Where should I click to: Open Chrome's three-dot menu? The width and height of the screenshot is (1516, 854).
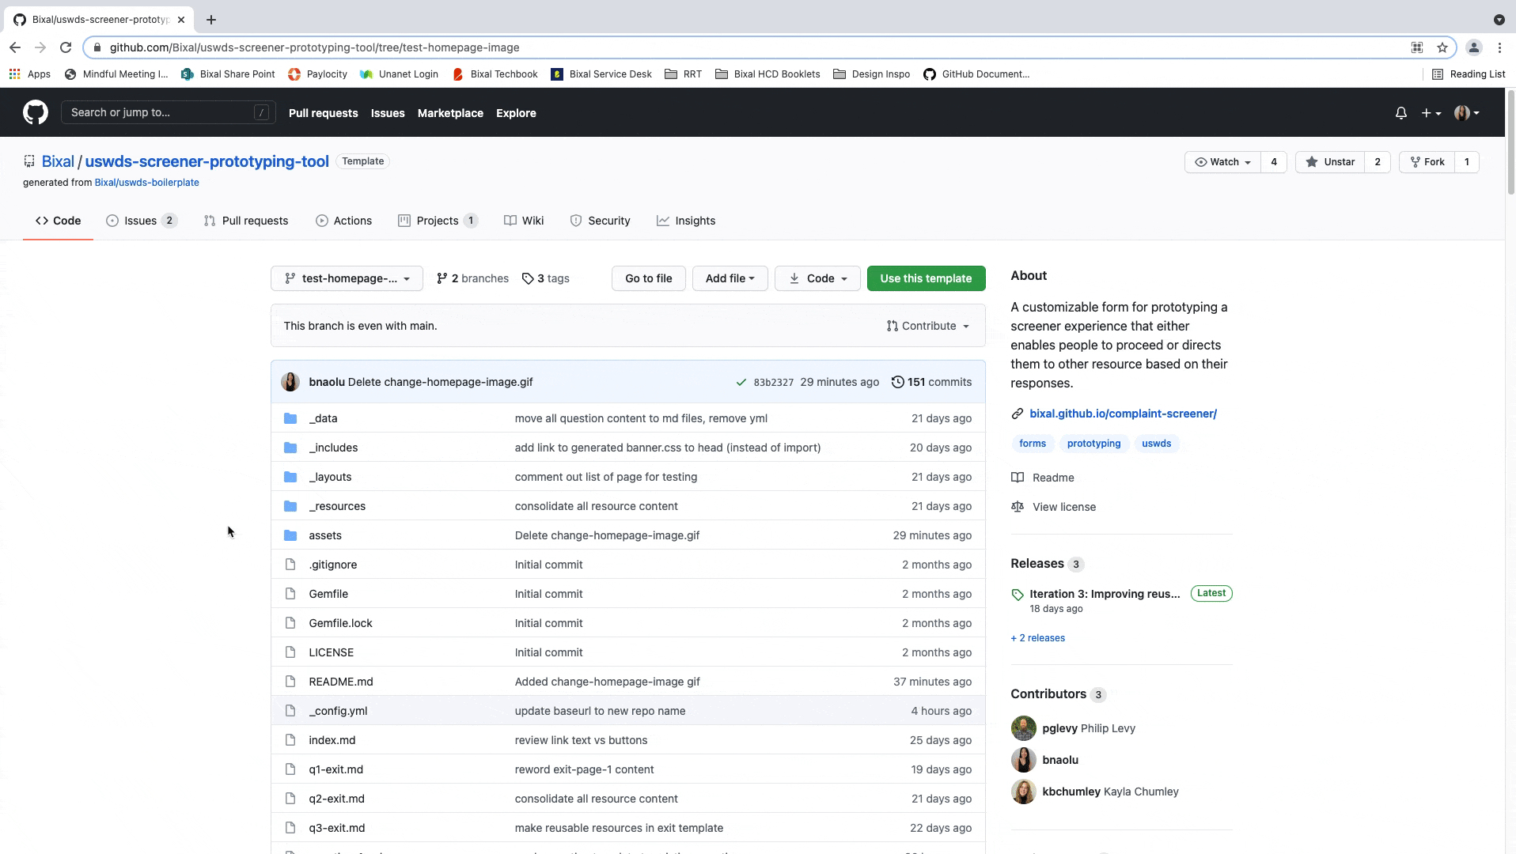(1499, 47)
